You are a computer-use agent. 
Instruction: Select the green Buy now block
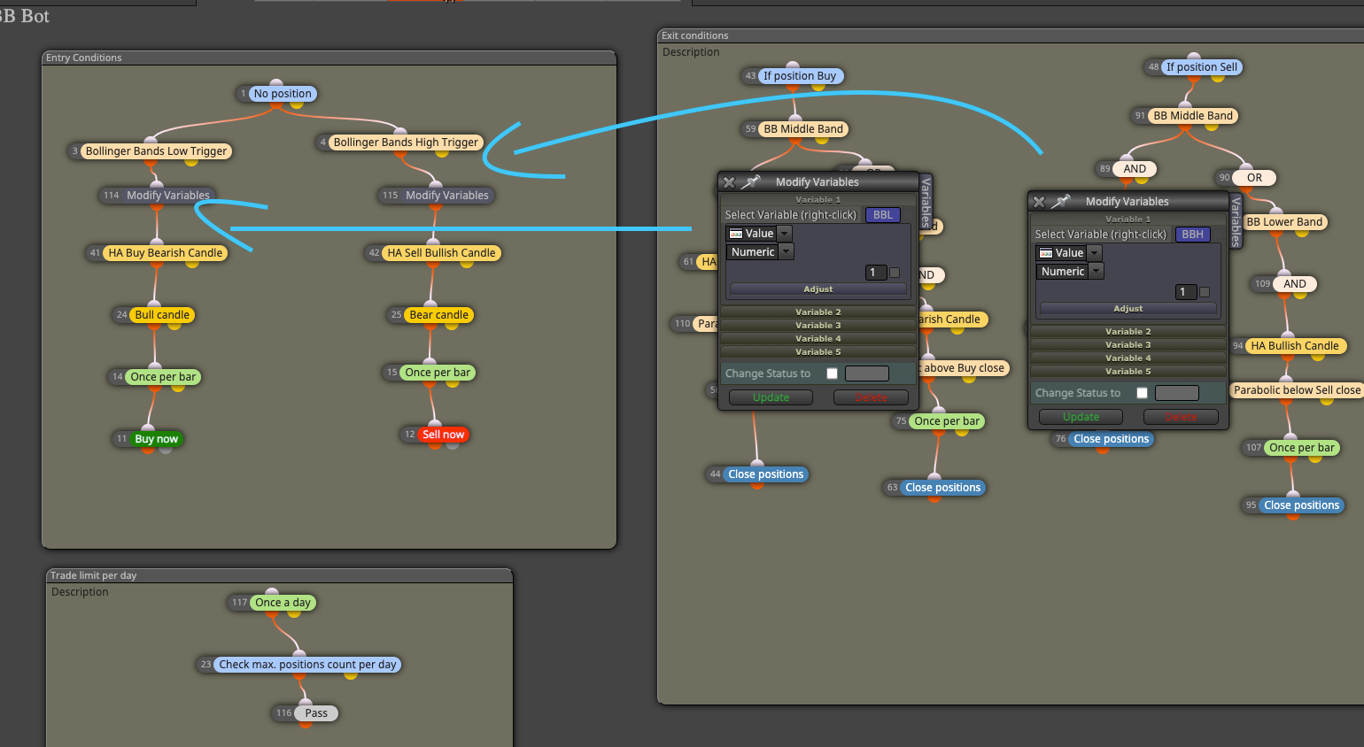pos(157,439)
